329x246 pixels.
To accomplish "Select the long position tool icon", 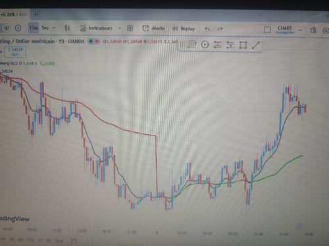I will click(218, 45).
